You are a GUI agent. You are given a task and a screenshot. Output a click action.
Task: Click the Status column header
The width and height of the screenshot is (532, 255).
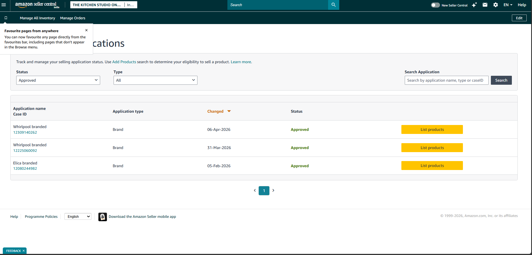(297, 111)
